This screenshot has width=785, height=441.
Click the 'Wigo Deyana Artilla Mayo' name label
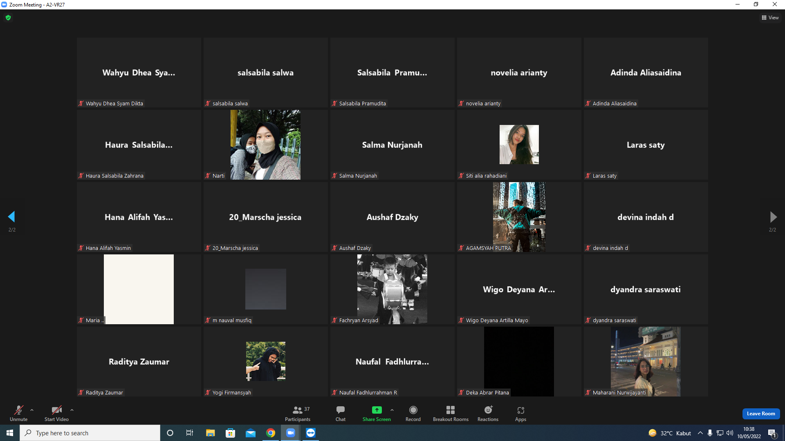(497, 321)
